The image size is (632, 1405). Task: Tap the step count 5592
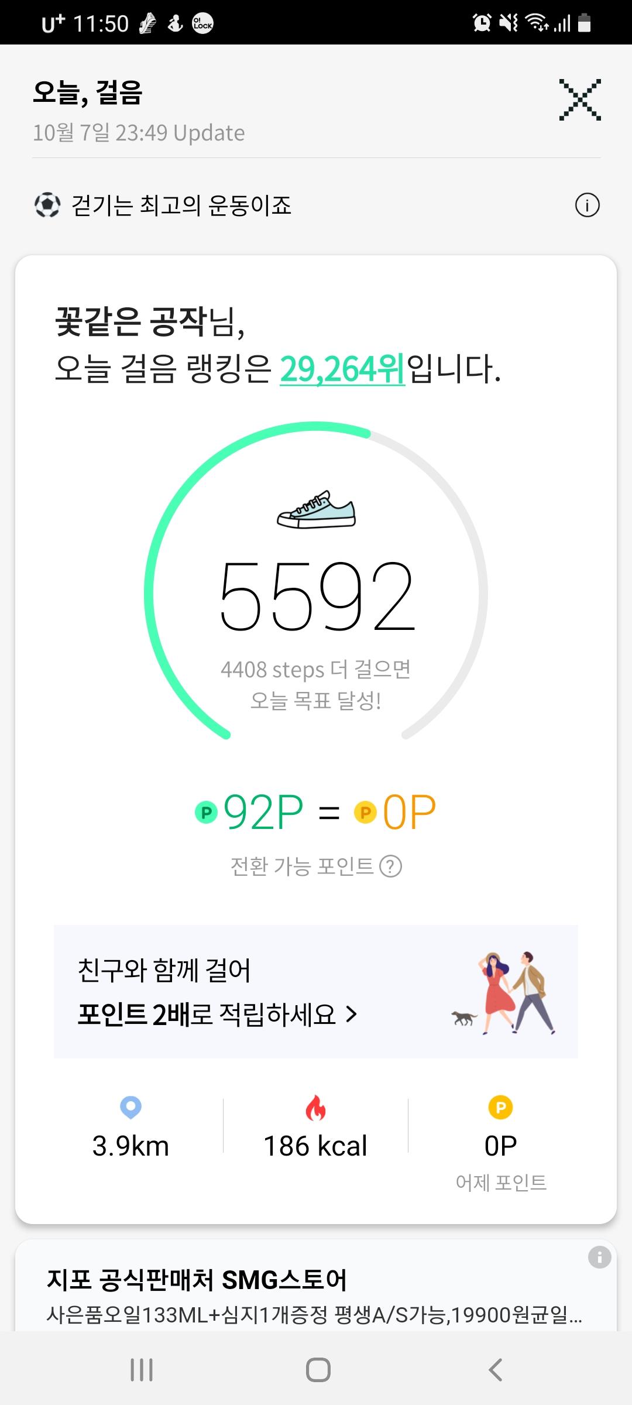317,597
